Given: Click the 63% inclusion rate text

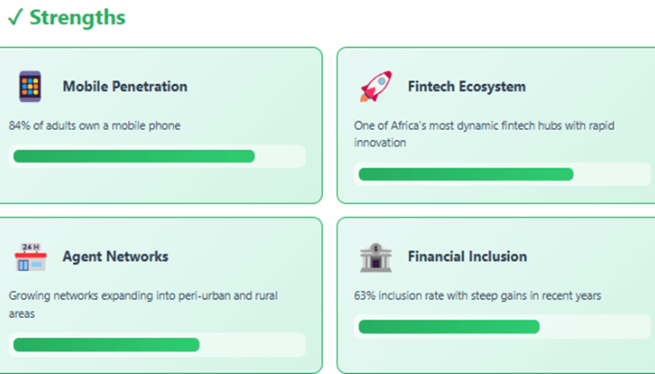Looking at the screenshot, I should coord(477,295).
